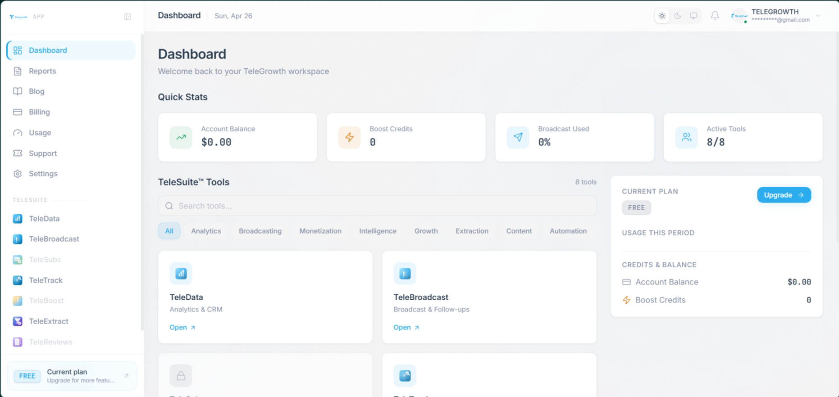Viewport: 839px width, 397px height.
Task: Open Reports in sidebar
Action: tap(71, 71)
